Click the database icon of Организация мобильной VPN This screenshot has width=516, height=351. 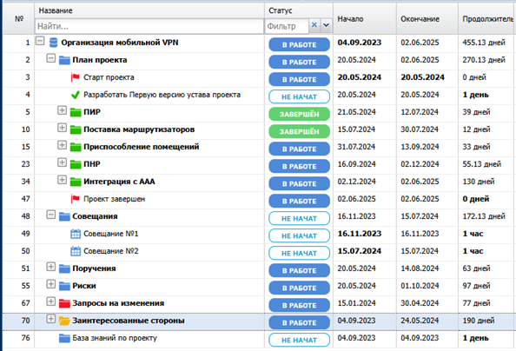point(53,43)
